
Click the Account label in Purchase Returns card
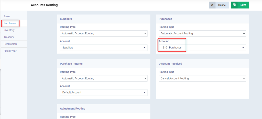(x=65, y=86)
